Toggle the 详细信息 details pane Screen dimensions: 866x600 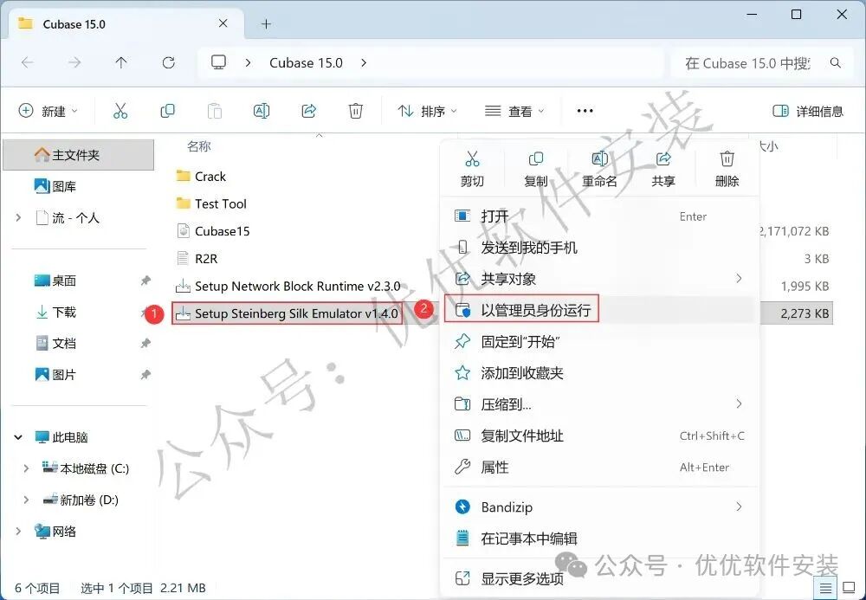tap(807, 111)
